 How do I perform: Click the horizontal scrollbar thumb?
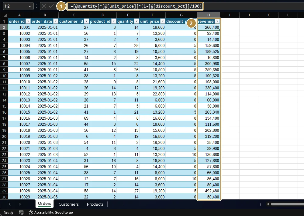click(287, 204)
